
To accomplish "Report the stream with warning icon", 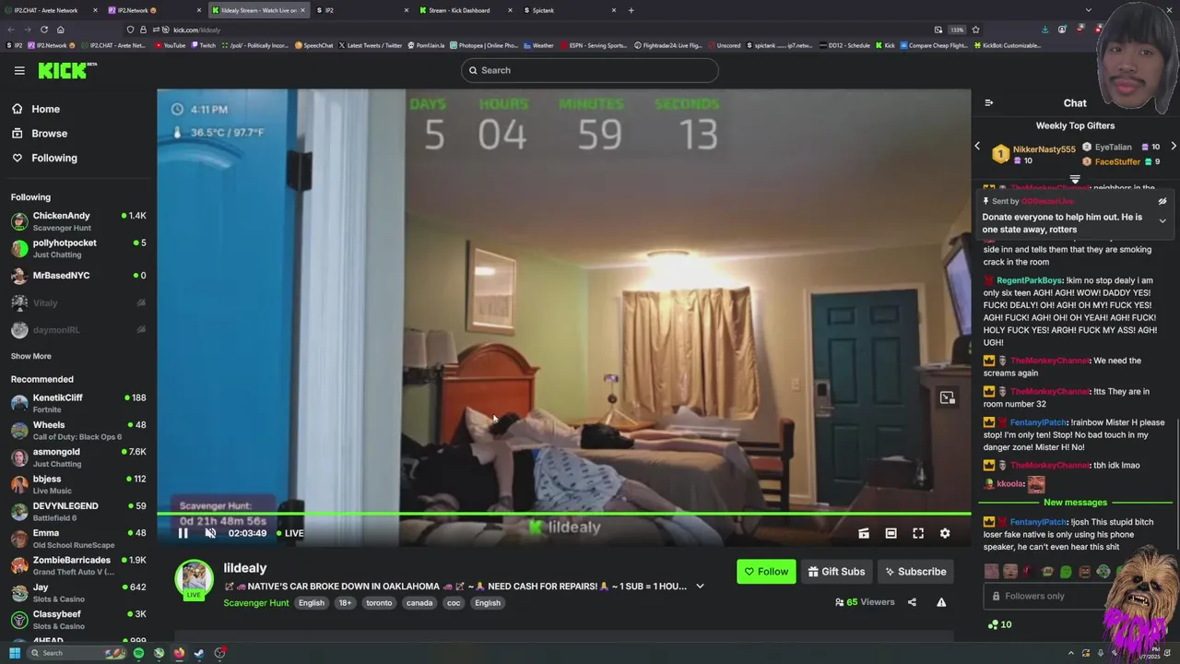I will [941, 602].
